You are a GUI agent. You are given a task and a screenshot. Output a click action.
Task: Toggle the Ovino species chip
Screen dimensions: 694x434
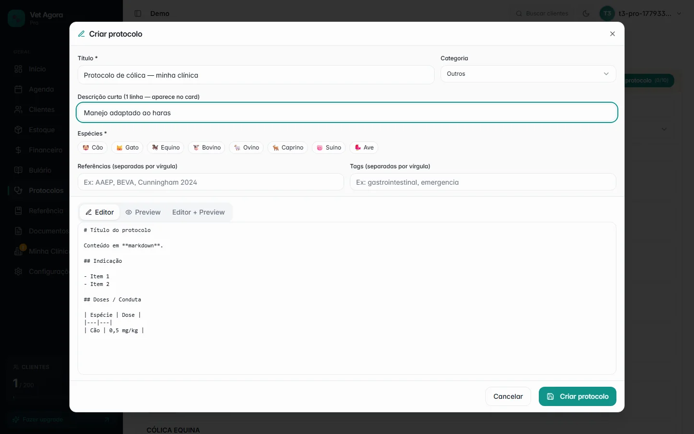coord(246,148)
